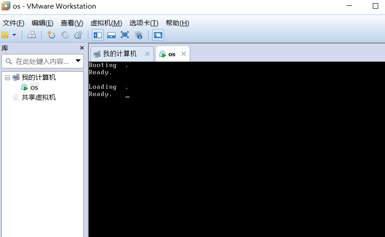Viewport: 385px width, 237px height.
Task: Open the snapshot manager
Action: (x=78, y=35)
